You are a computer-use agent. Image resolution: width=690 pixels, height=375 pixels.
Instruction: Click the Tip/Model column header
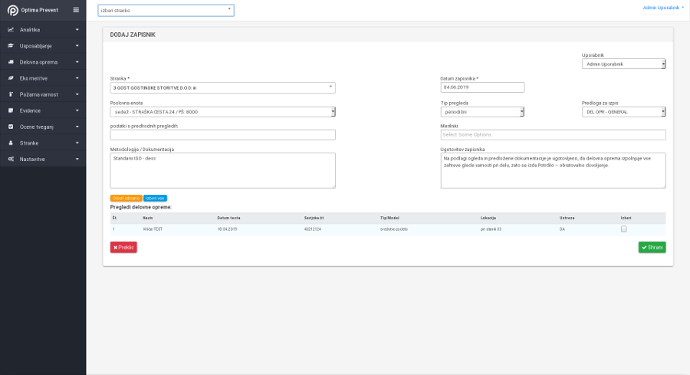pyautogui.click(x=389, y=218)
